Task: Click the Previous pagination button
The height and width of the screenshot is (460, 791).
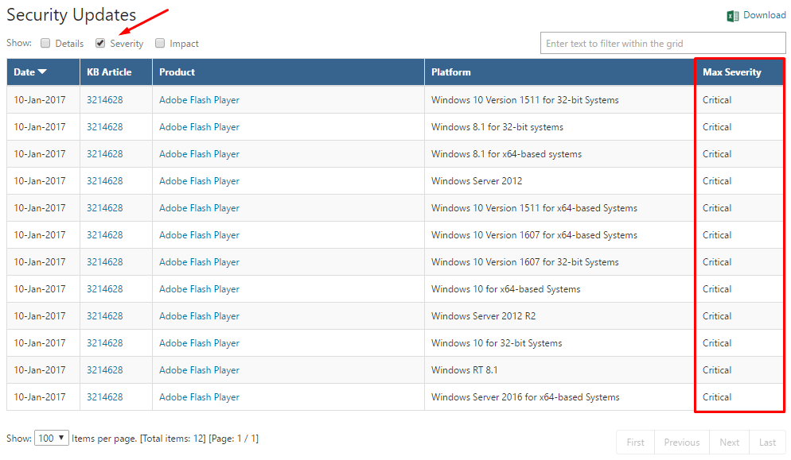Action: pos(681,443)
